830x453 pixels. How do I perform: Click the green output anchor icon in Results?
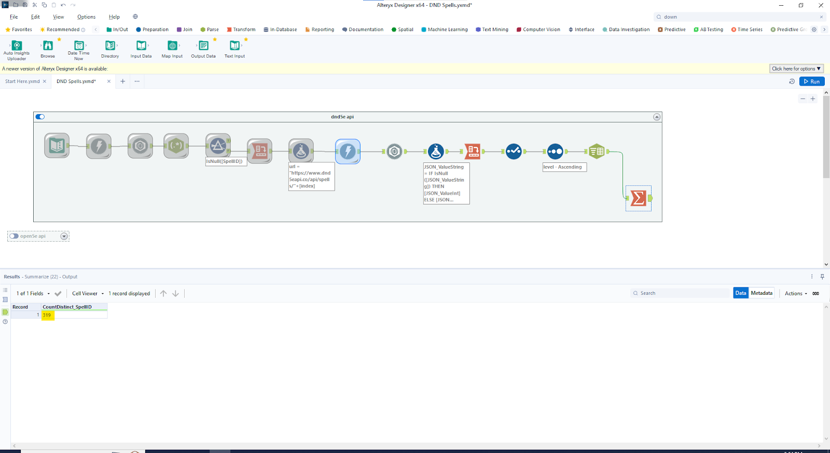pos(5,312)
